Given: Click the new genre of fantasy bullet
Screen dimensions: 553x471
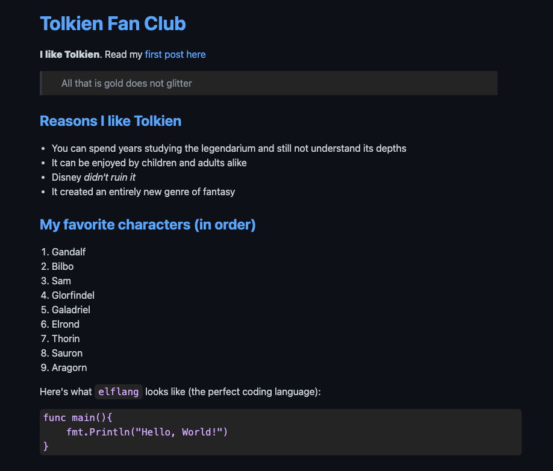Looking at the screenshot, I should 143,192.
